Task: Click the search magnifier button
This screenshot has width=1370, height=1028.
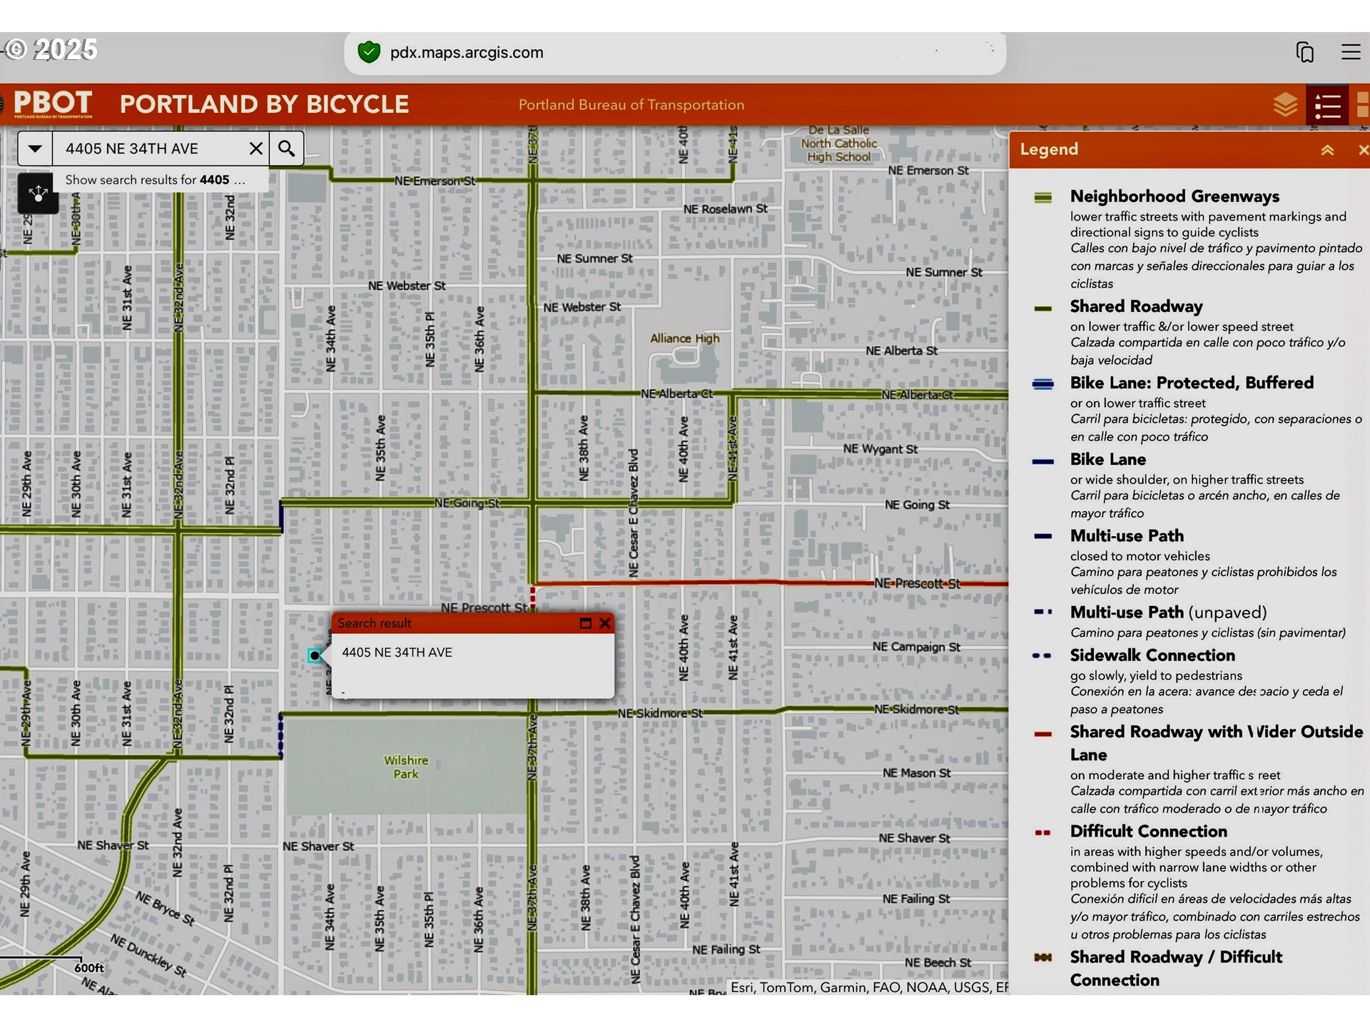Action: point(287,148)
